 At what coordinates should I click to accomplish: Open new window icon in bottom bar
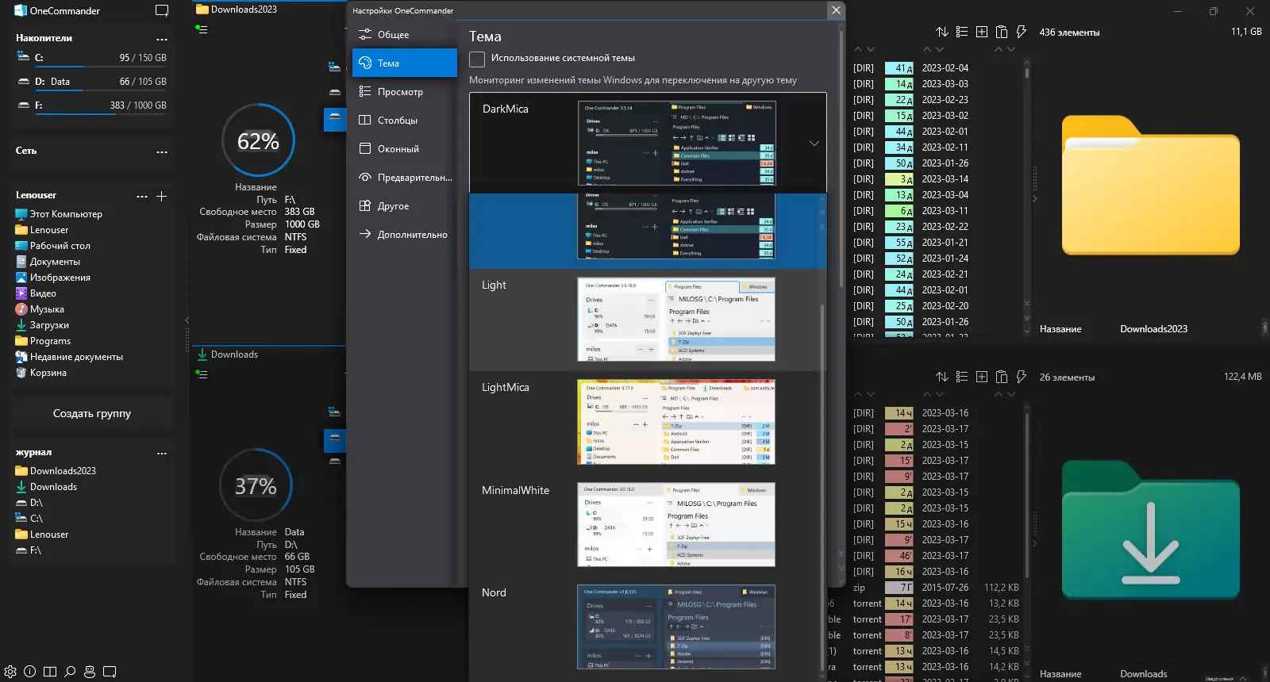tap(110, 672)
